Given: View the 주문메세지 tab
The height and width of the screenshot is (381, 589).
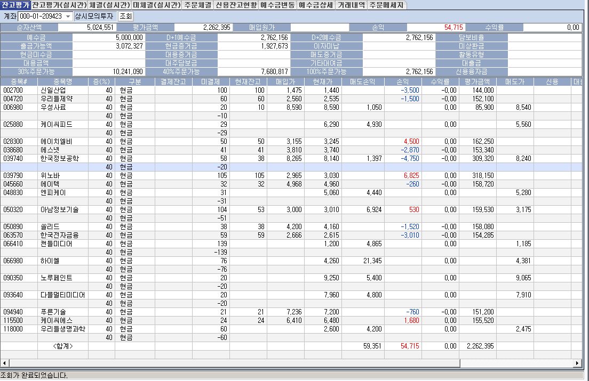Looking at the screenshot, I should coord(387,5).
